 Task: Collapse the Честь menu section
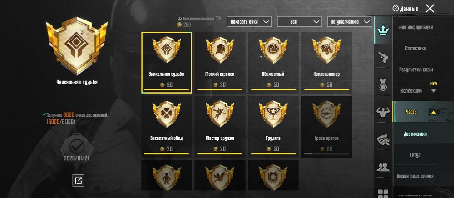[433, 112]
